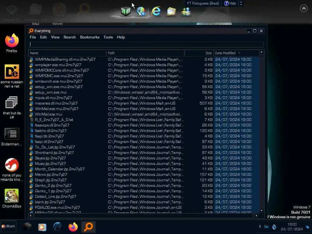This screenshot has width=312, height=234.
Task: Select file WMPMediaSharing.dll.mui.2rw7y27
Action: click(65, 59)
